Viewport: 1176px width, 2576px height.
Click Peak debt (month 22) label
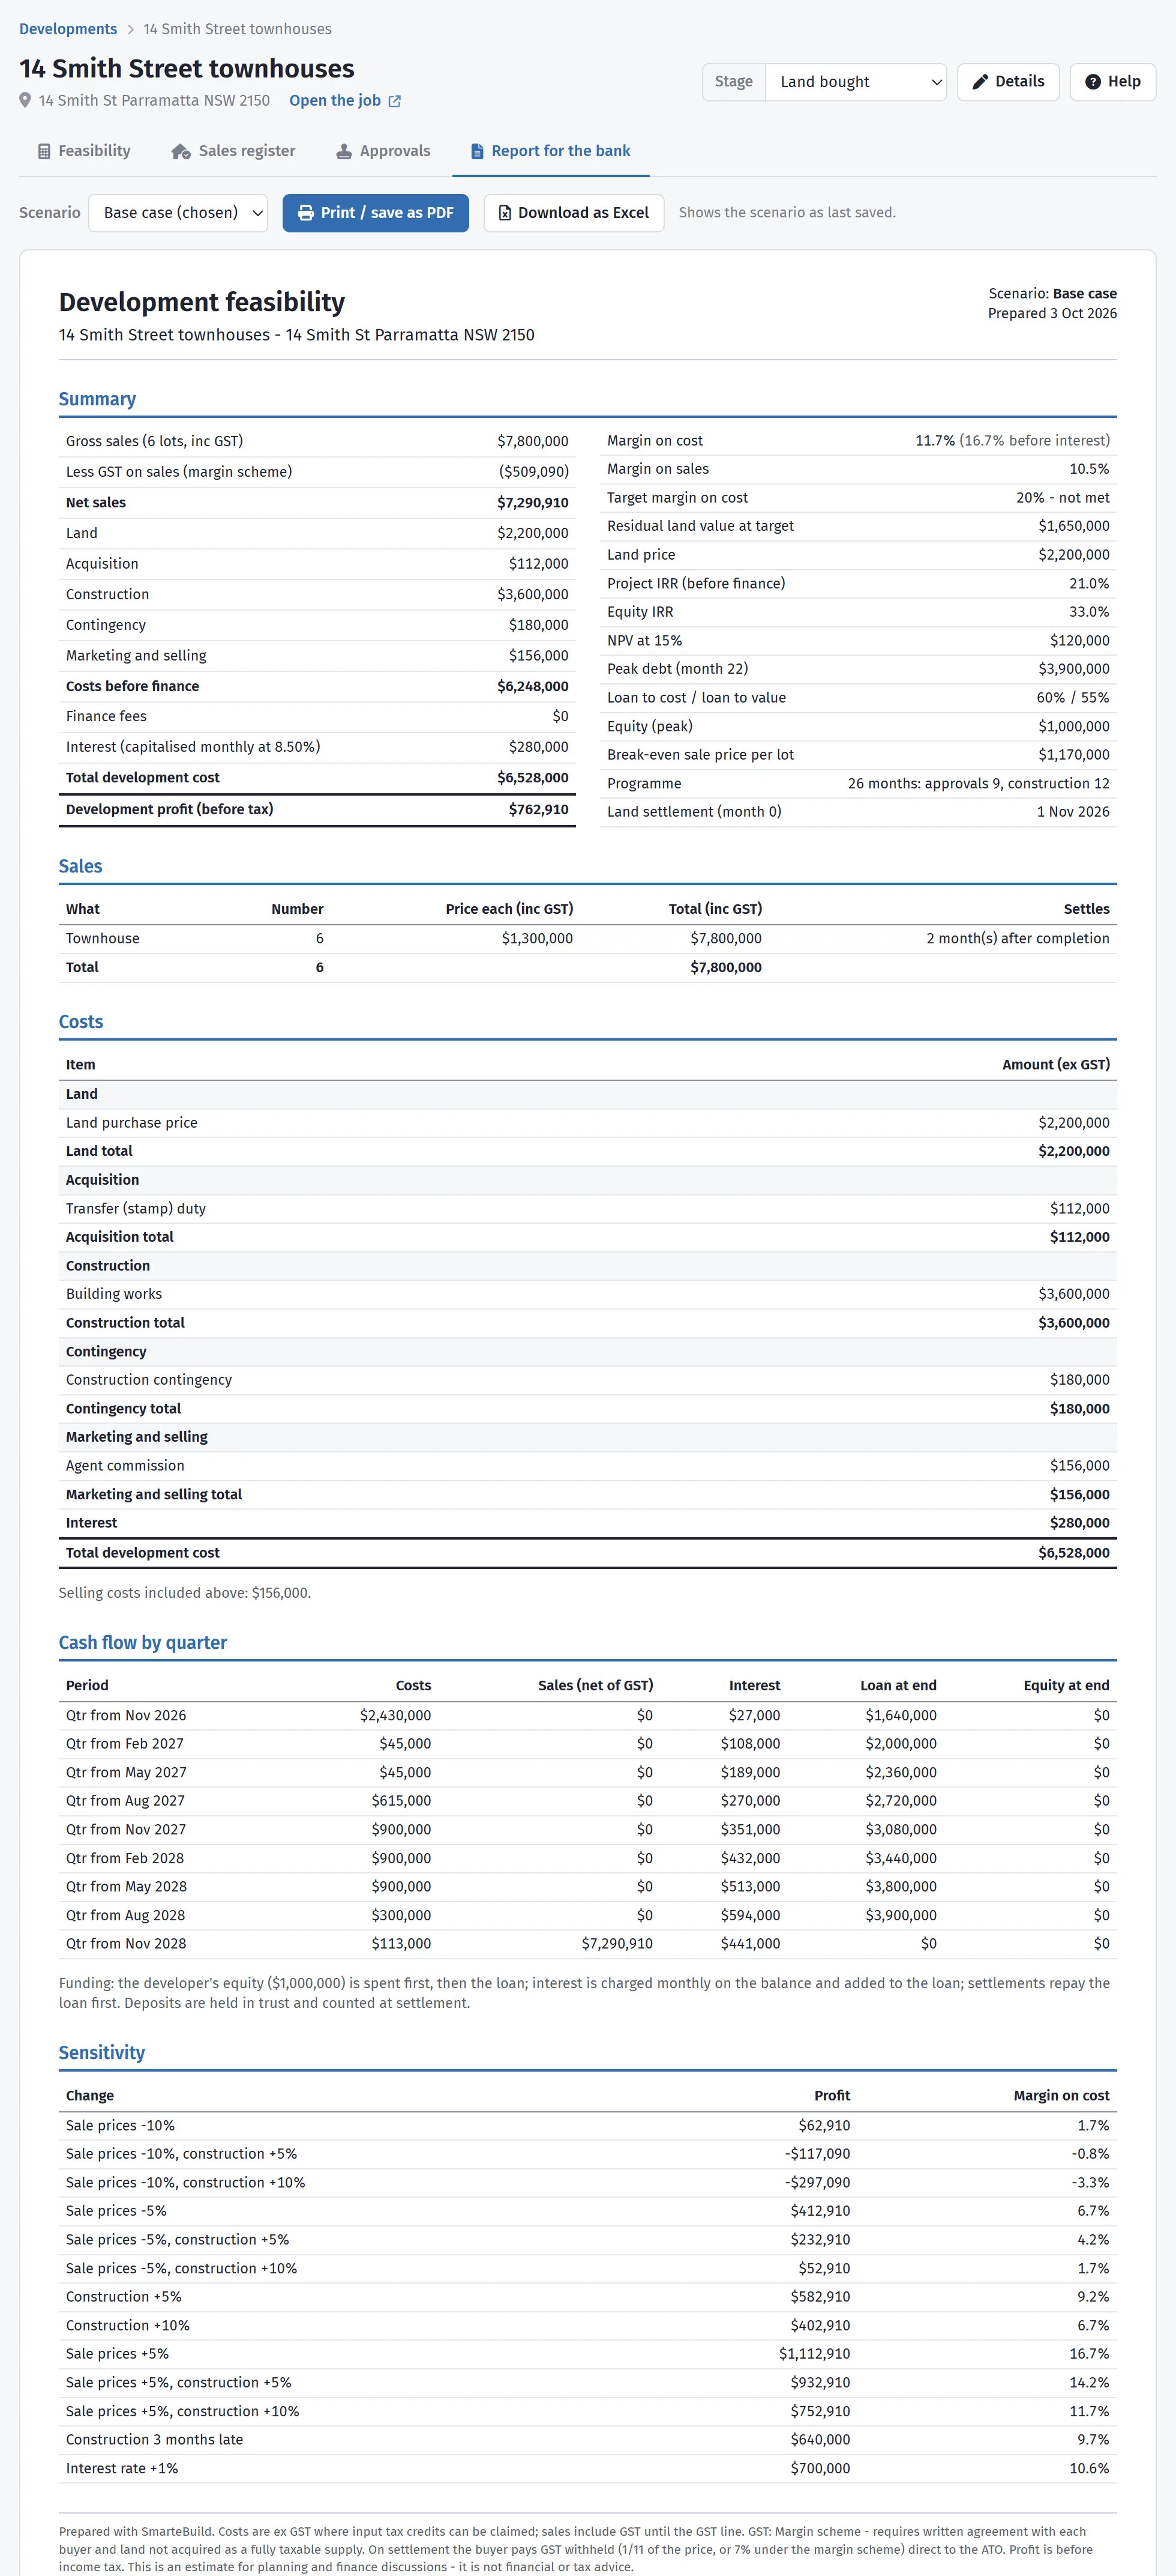677,669
